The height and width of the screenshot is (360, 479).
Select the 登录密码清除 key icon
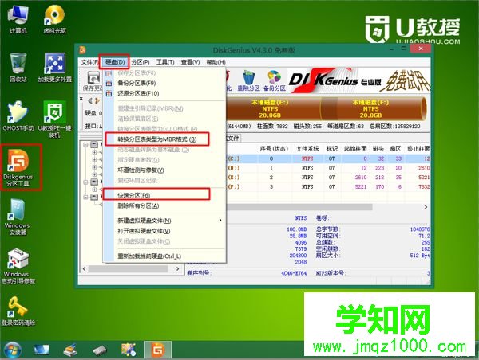18,311
